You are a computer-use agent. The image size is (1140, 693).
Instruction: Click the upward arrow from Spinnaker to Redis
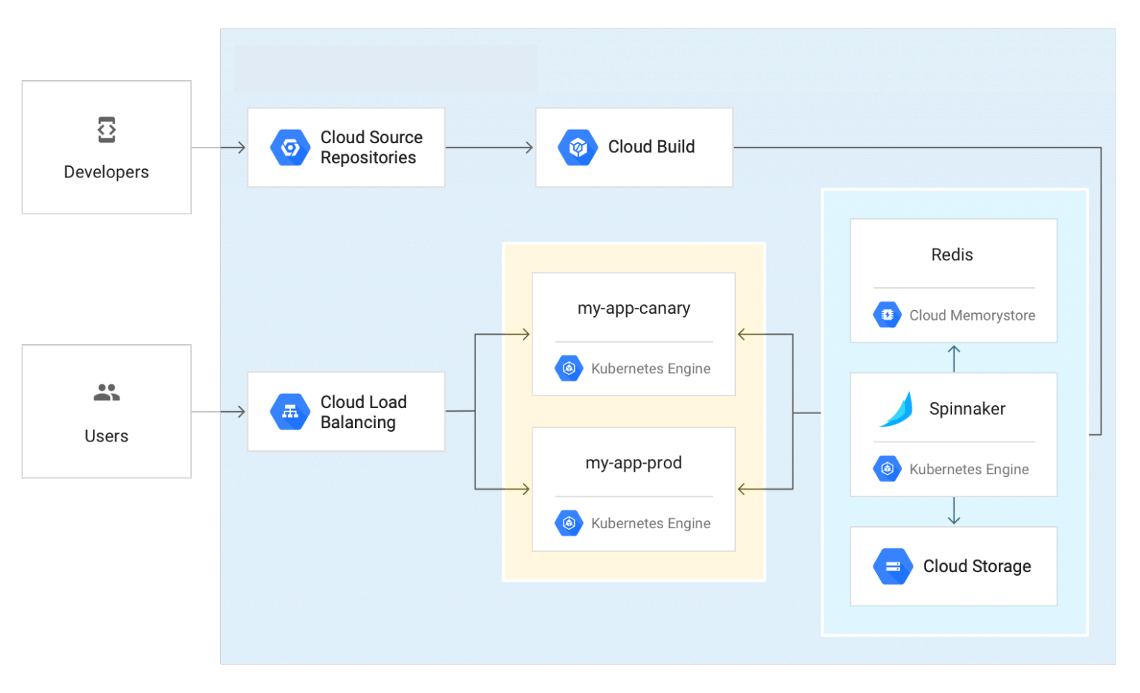(954, 358)
